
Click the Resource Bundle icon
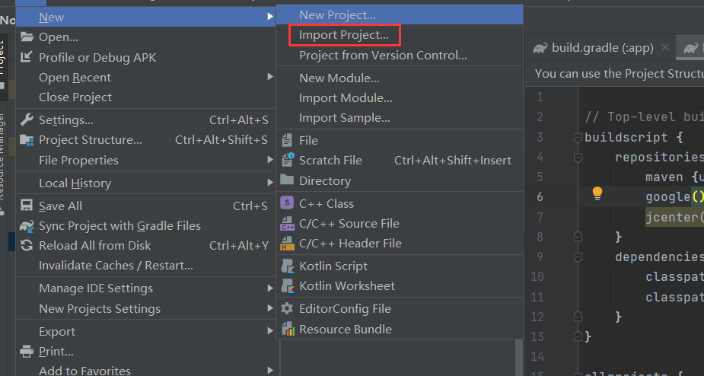(288, 330)
